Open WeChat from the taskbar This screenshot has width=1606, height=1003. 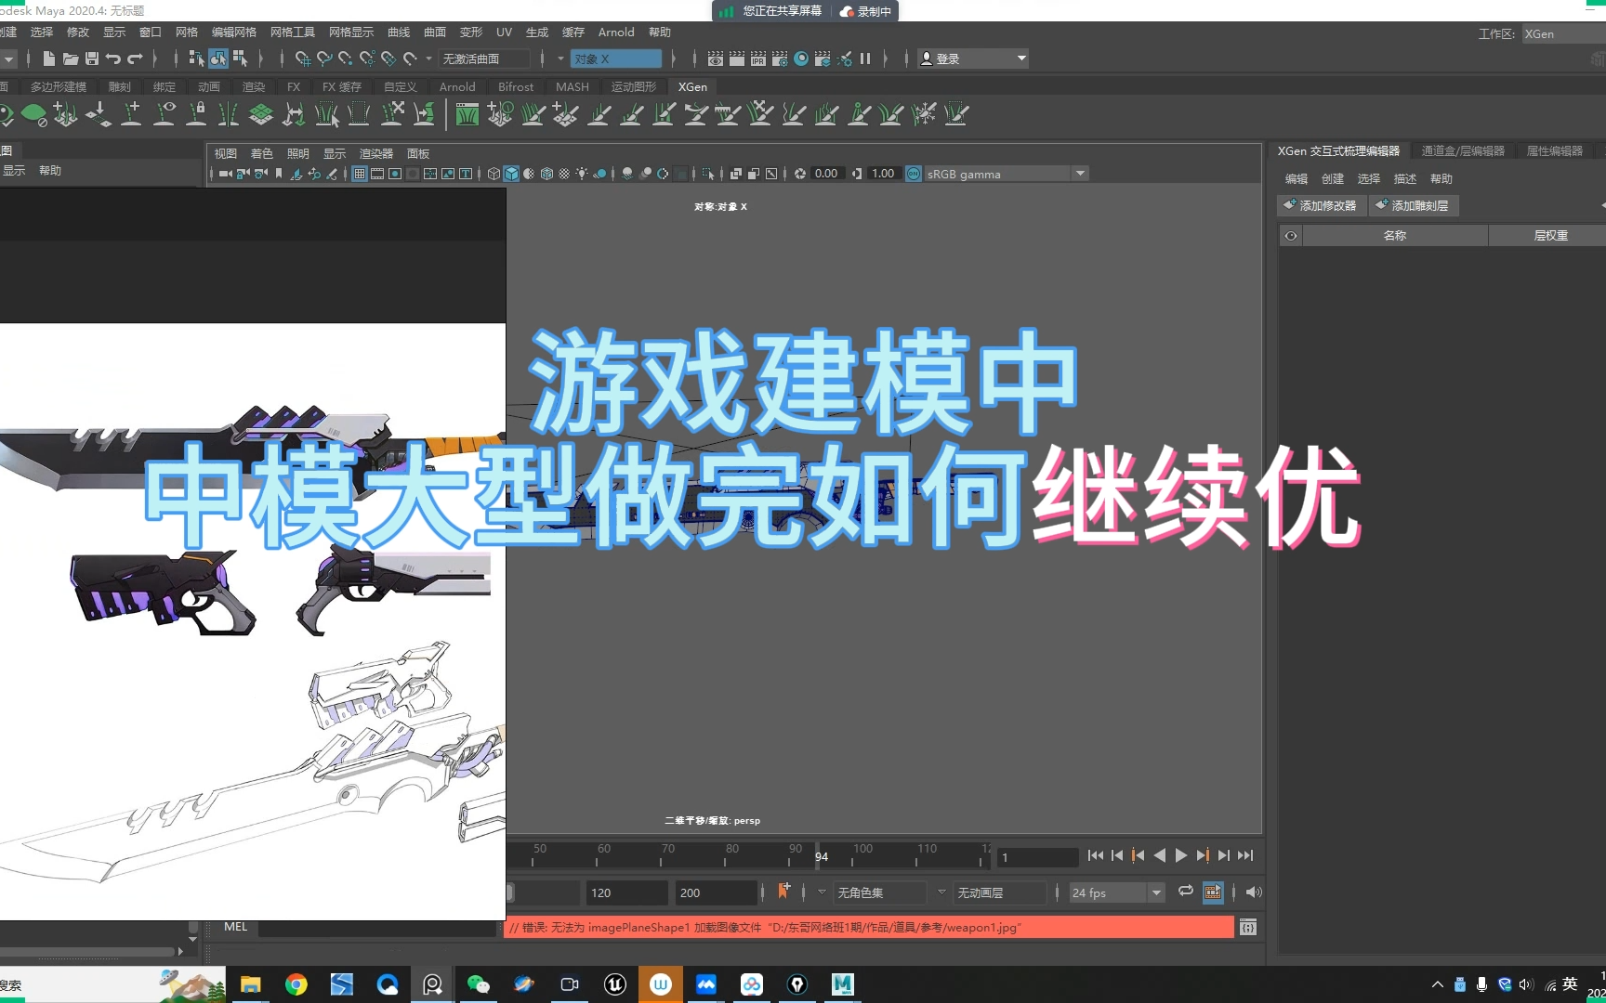coord(479,984)
